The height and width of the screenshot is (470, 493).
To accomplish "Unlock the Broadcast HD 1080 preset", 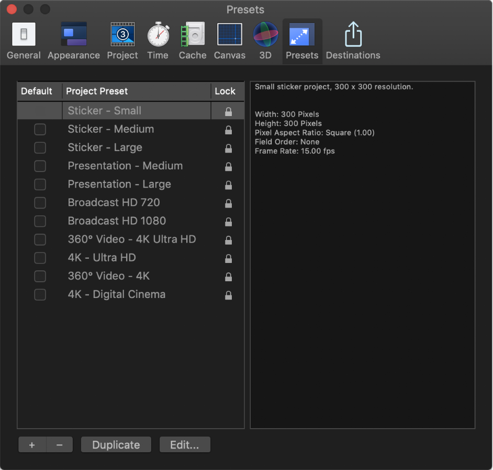I will pyautogui.click(x=228, y=221).
